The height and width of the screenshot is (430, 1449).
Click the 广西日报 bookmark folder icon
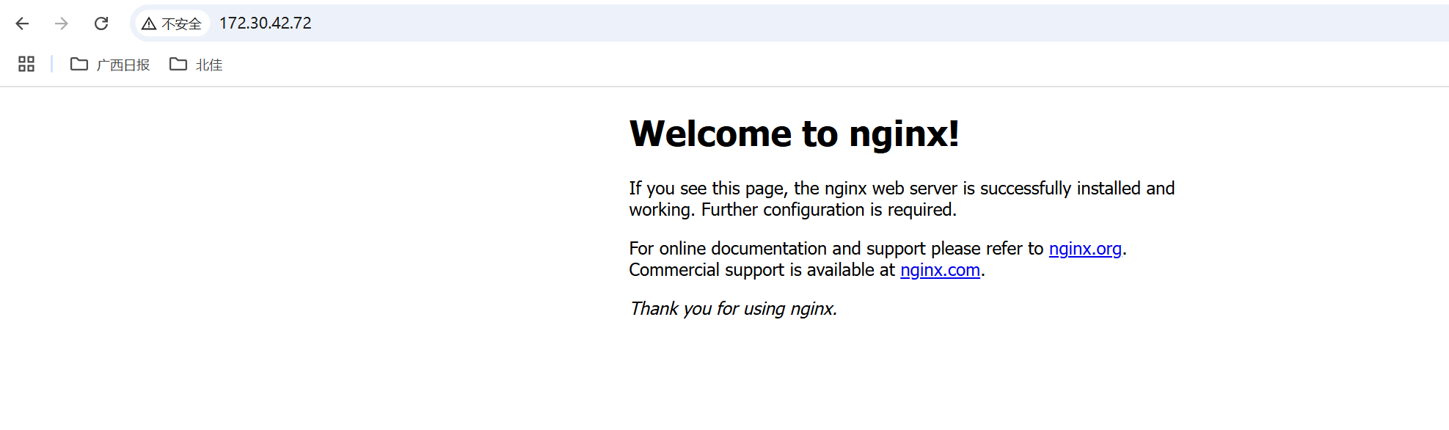point(79,65)
